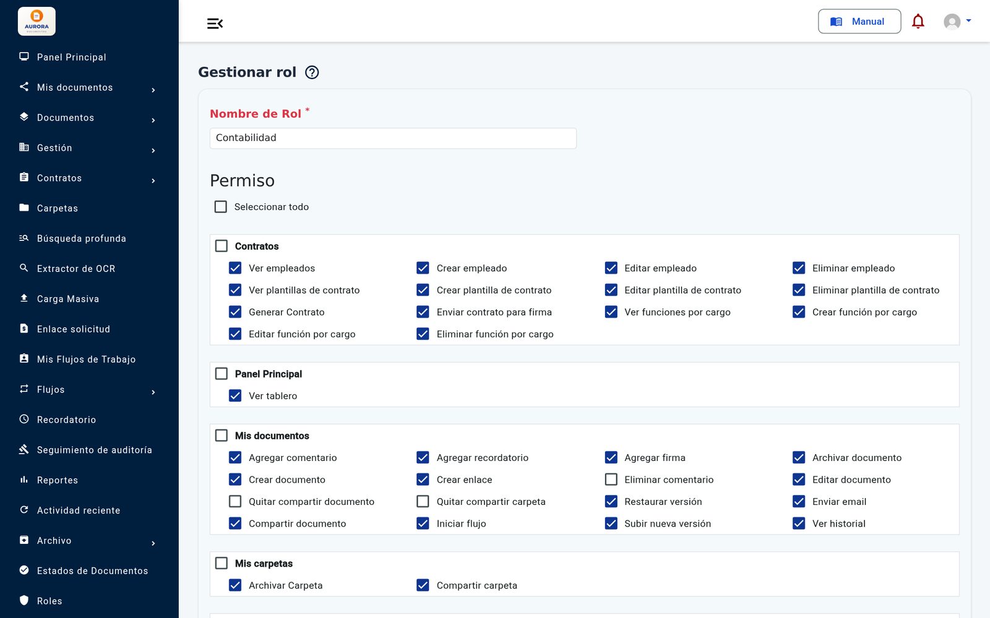990x618 pixels.
Task: Open the Manual button
Action: (x=859, y=22)
